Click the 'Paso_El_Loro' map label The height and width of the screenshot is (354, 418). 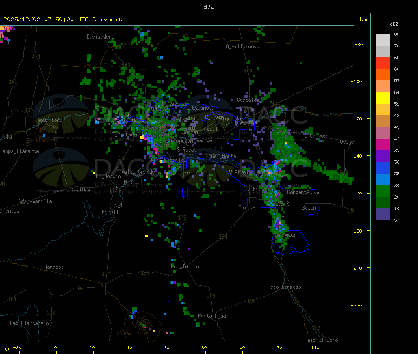[321, 340]
